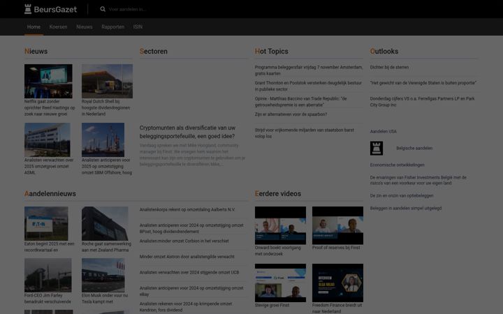Click the search magnifier icon
This screenshot has height=314, width=503.
[103, 9]
